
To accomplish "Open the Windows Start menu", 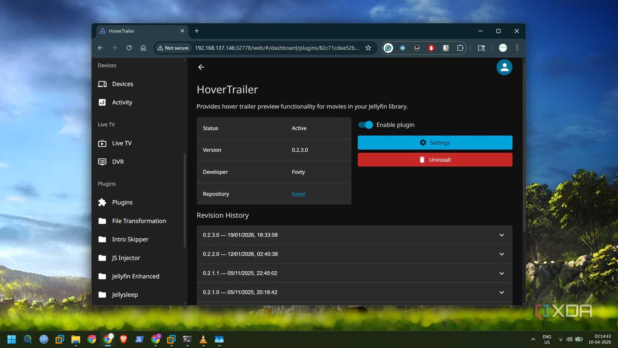I will point(12,339).
